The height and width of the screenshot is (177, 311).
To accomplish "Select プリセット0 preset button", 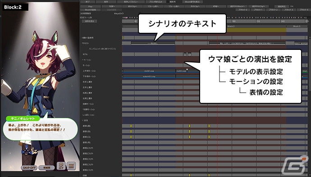I will [242, 10].
